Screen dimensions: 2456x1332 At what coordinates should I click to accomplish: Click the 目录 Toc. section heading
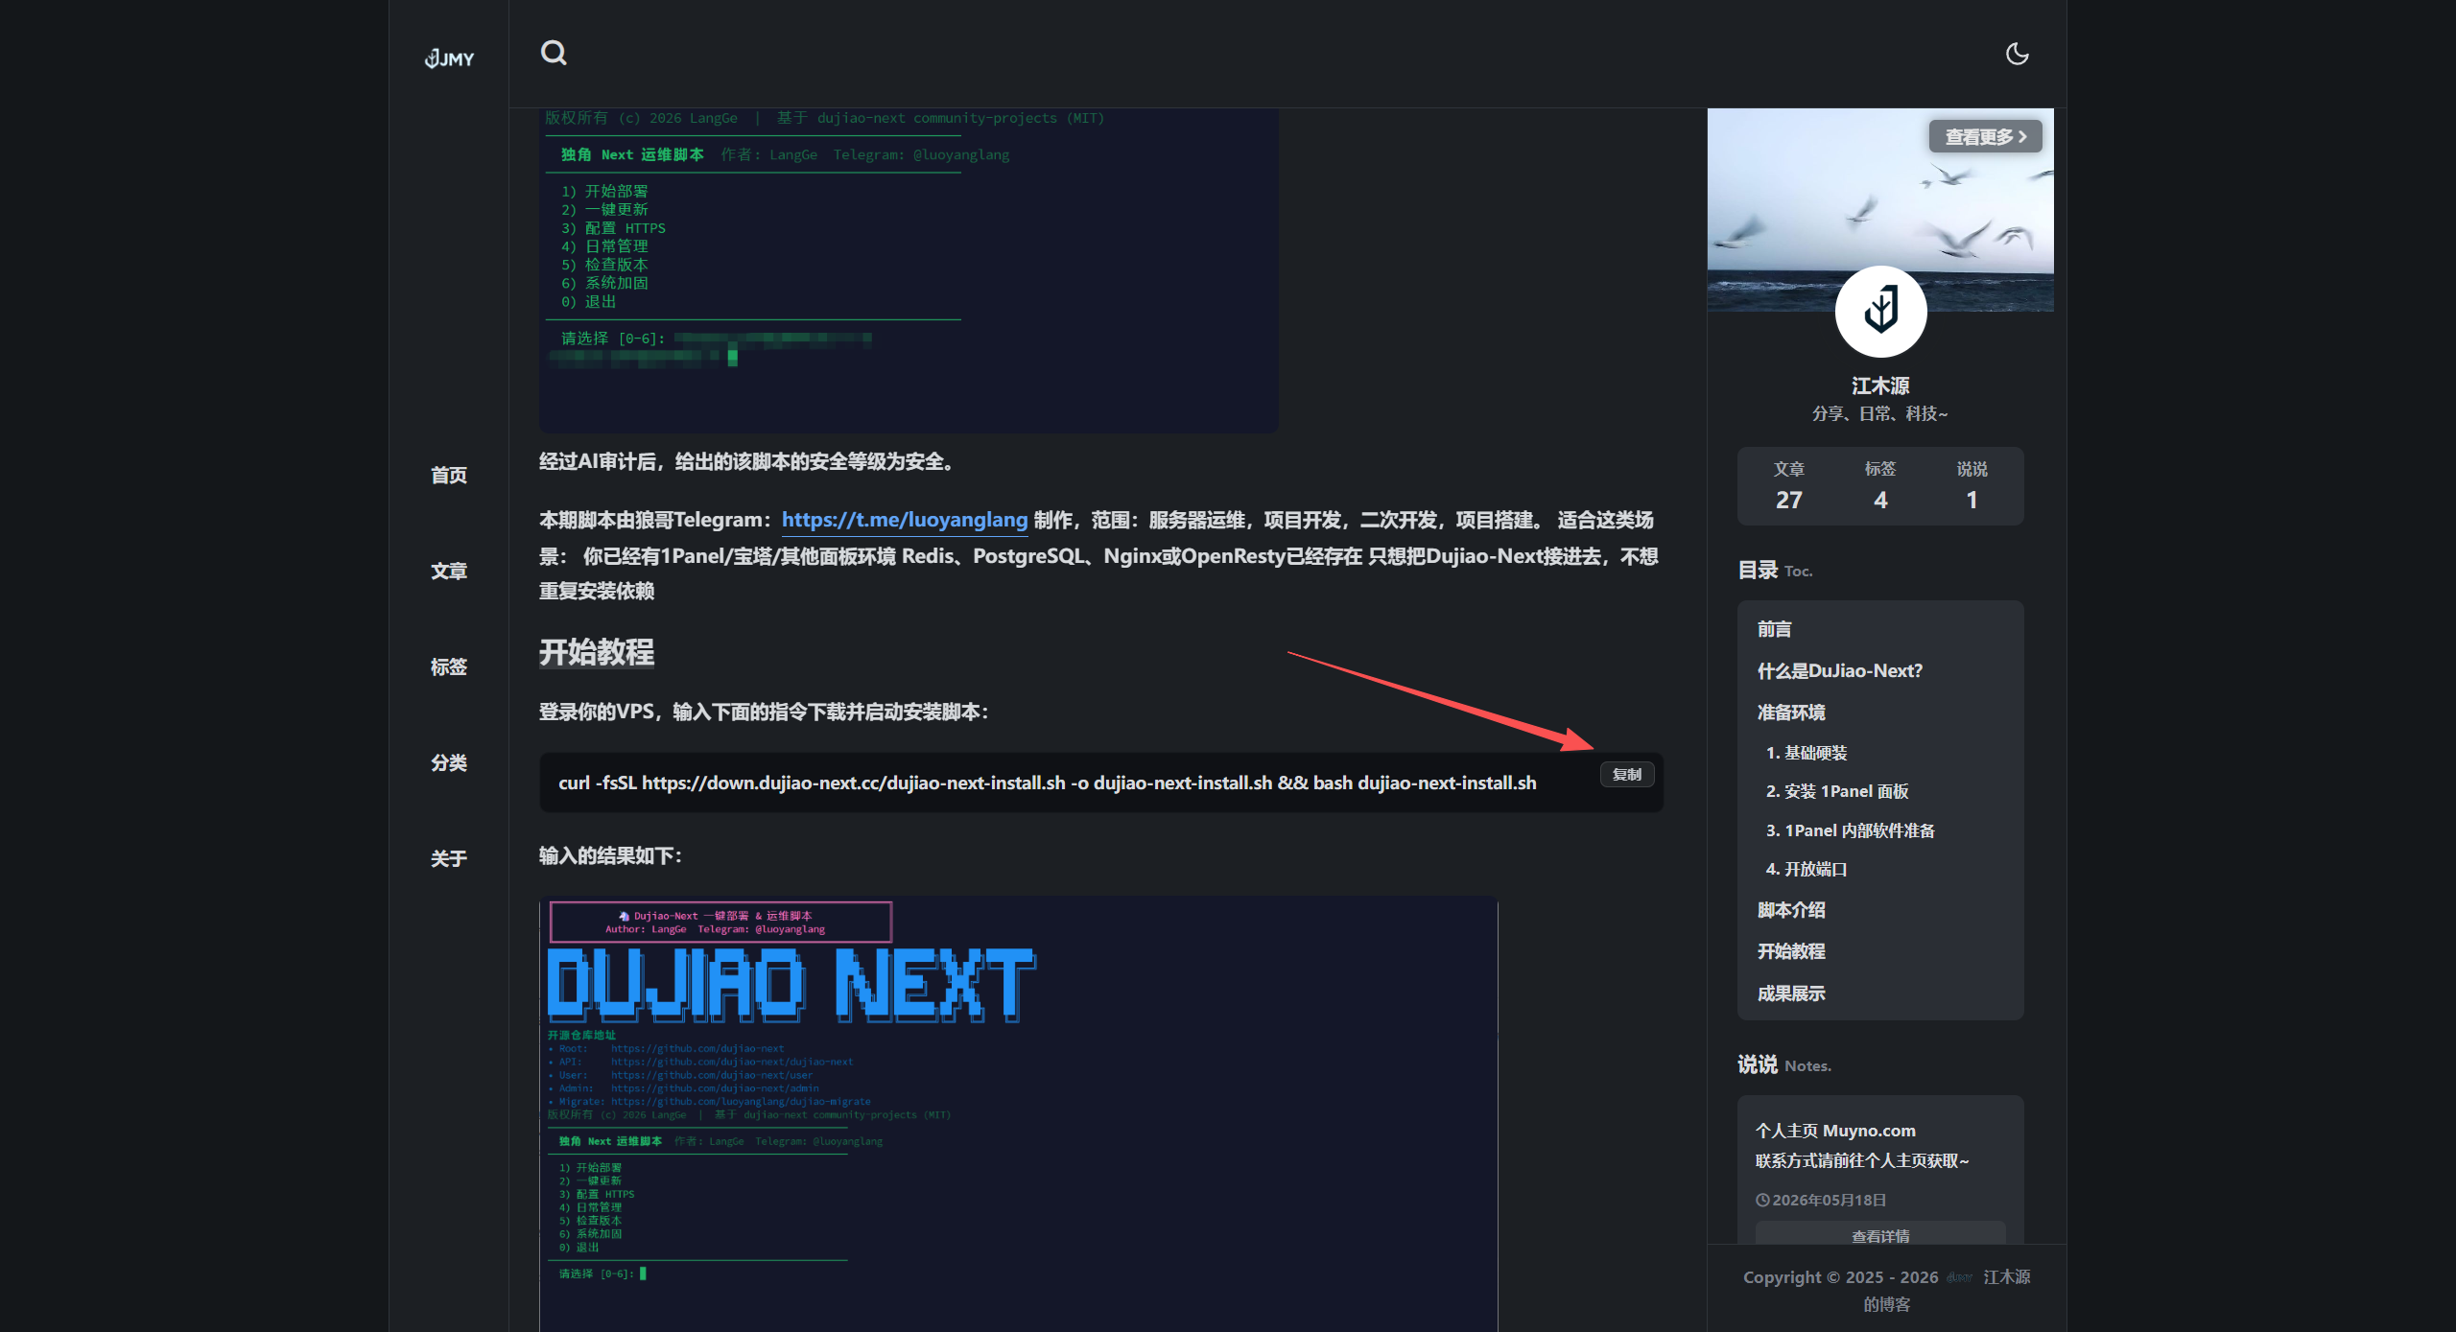1775,570
